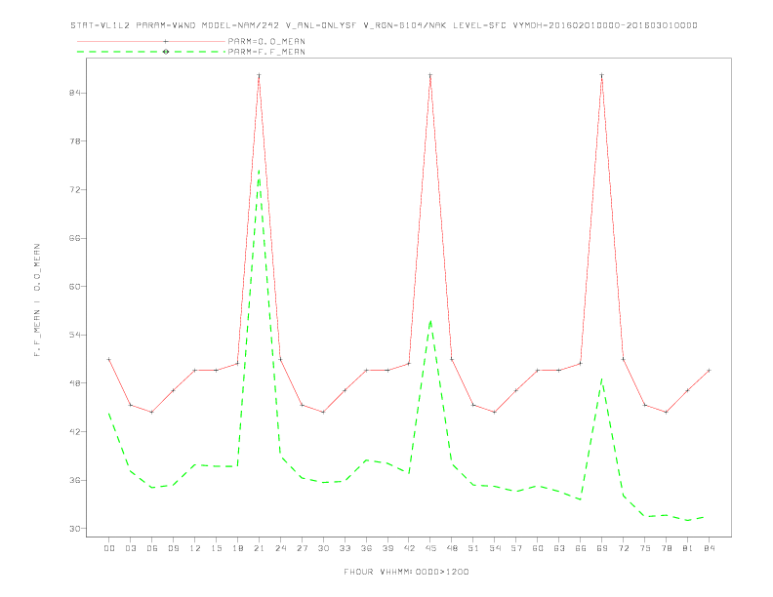Screen dimensions: 773x597
Task: Click the x-axis tick label 48
Action: coord(452,548)
